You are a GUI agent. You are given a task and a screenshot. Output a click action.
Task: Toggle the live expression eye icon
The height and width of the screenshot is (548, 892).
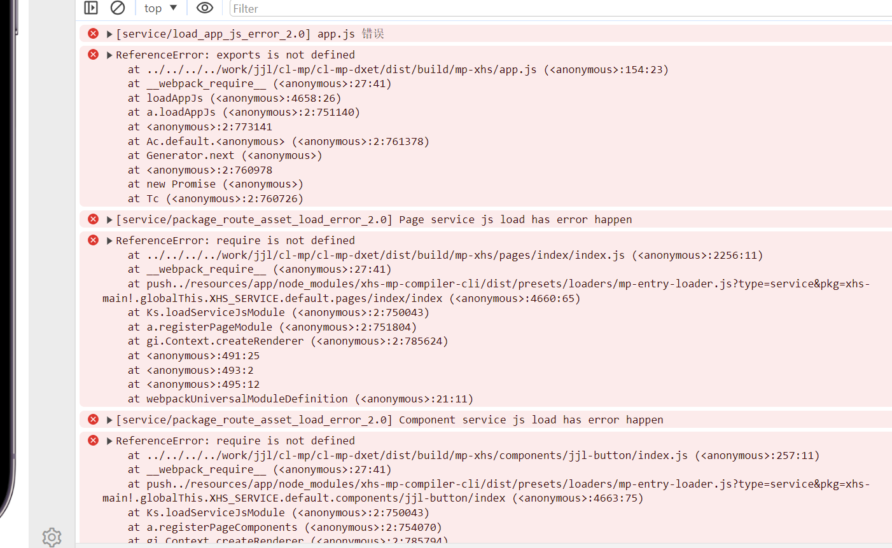click(204, 8)
